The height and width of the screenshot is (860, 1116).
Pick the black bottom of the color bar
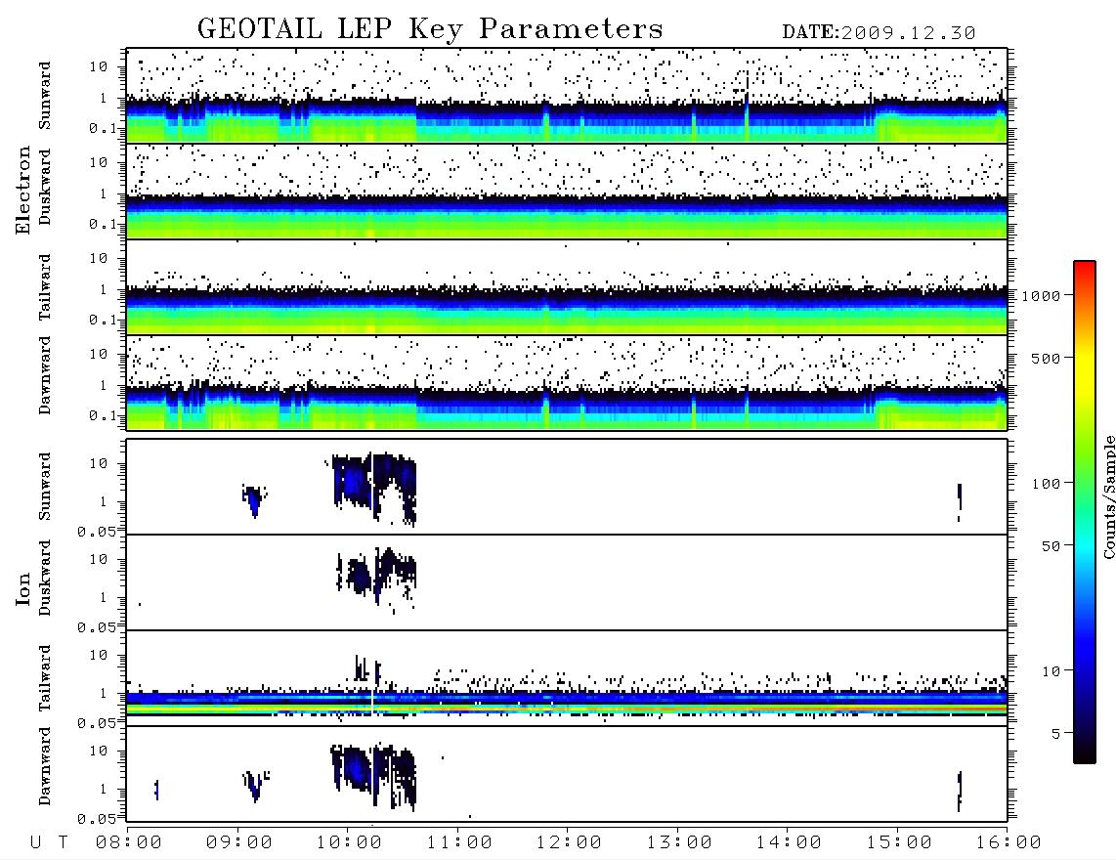tap(1085, 754)
